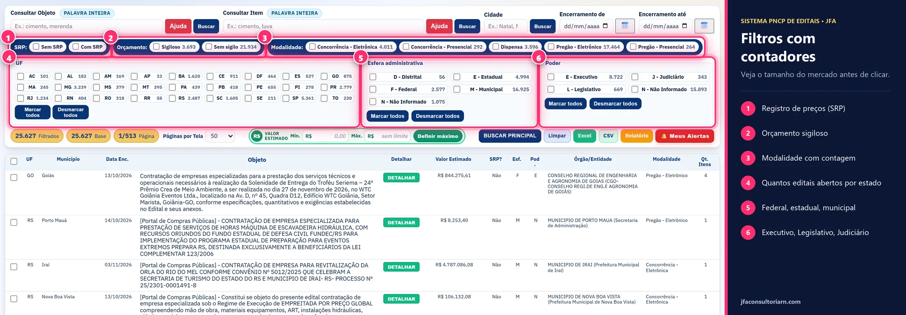Click DETALHAR for Porto Mauá row
Screen dimensions: 906x315
(x=401, y=223)
